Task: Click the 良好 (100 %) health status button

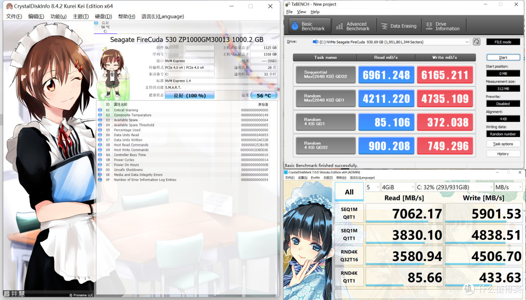Action: point(189,95)
